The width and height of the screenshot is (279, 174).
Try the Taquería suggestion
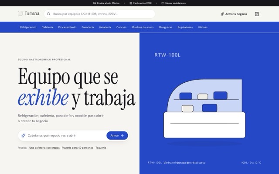(x=101, y=148)
